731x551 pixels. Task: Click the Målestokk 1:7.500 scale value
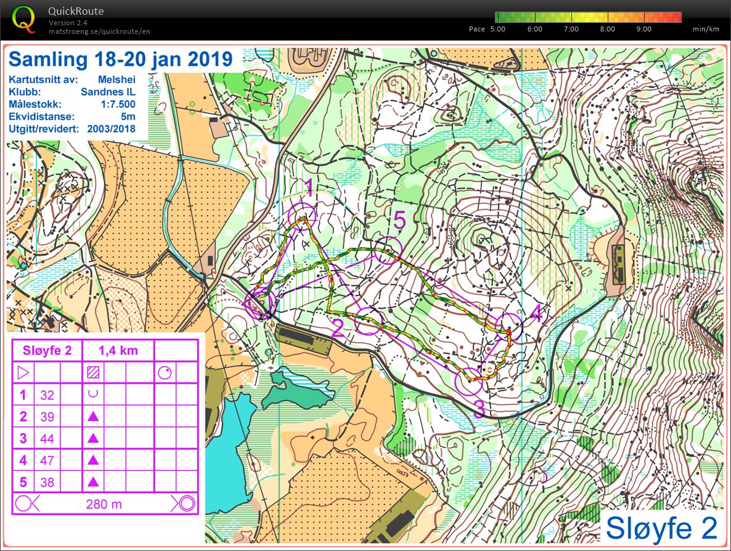pyautogui.click(x=117, y=104)
